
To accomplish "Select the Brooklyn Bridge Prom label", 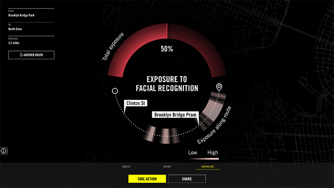I will (x=174, y=115).
